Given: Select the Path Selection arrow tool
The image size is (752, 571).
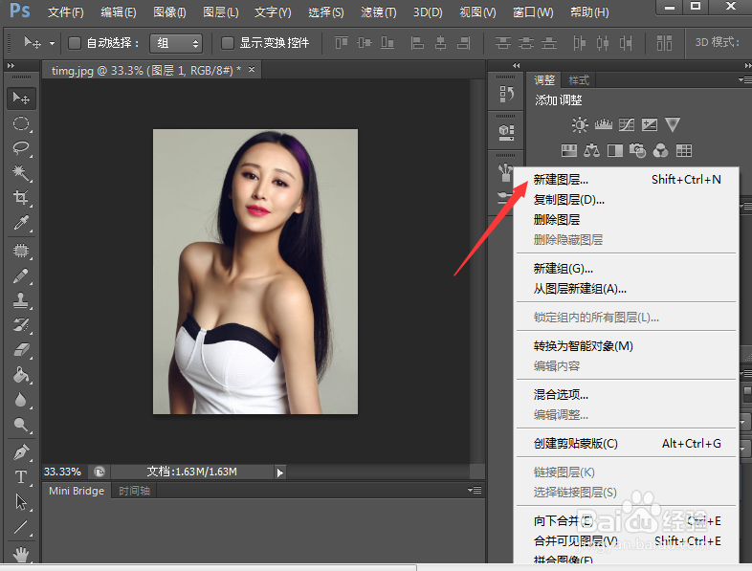Looking at the screenshot, I should (x=21, y=502).
